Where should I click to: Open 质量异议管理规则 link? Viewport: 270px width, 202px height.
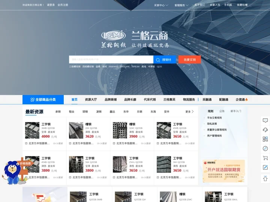[x=217, y=130]
